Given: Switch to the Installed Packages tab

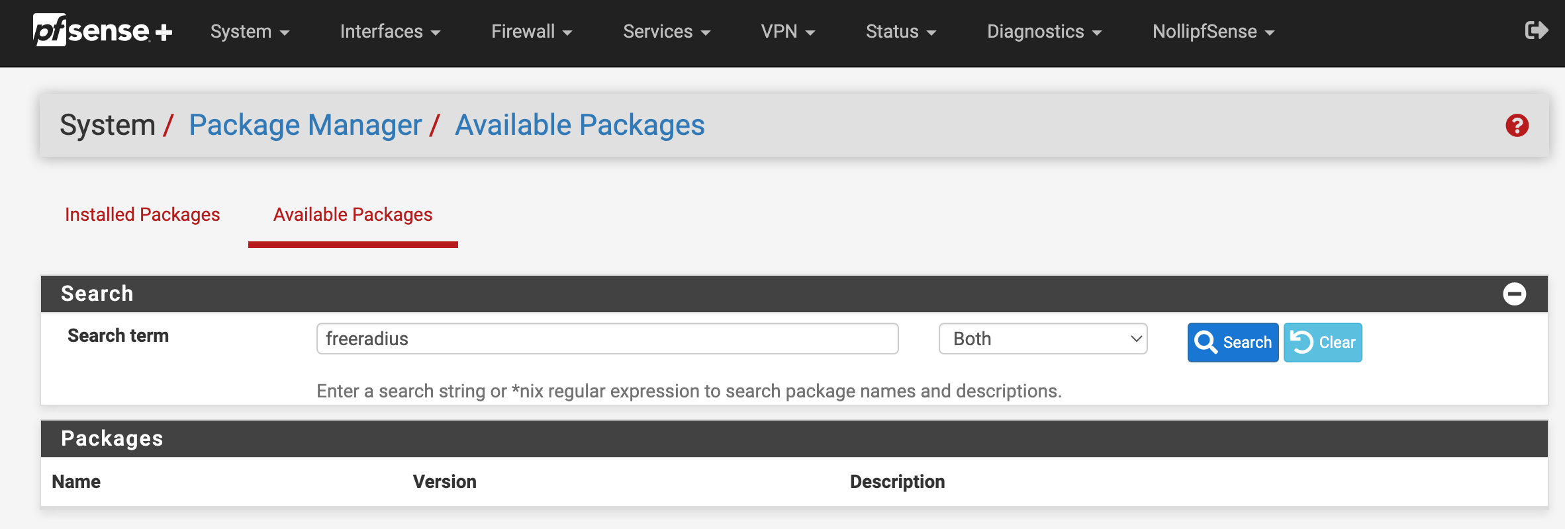Looking at the screenshot, I should click(142, 214).
